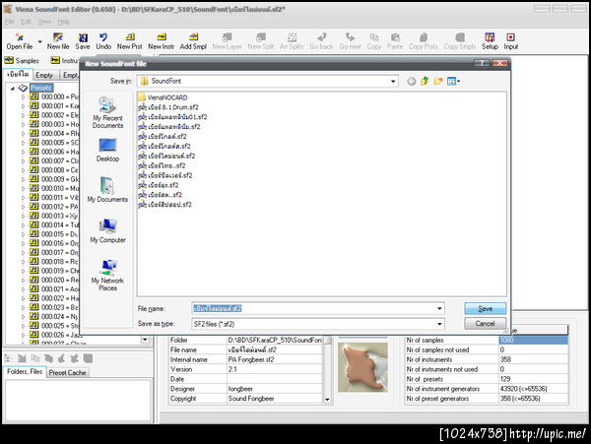The image size is (591, 444).
Task: Click the New Layer toolbar icon
Action: (227, 41)
